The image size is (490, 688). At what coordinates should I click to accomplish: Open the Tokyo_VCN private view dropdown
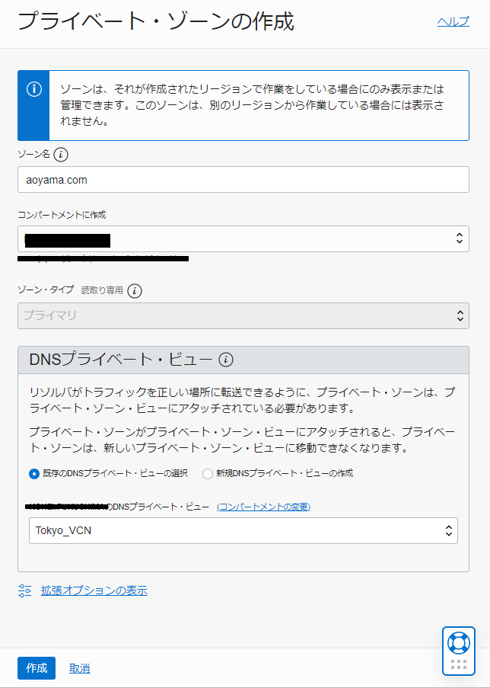coord(243,530)
